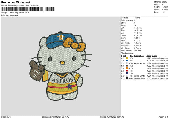Image resolution: width=169 pixels, height=119 pixels.
Task: Click 'Natural White' description in row 8
Action: click(139, 76)
